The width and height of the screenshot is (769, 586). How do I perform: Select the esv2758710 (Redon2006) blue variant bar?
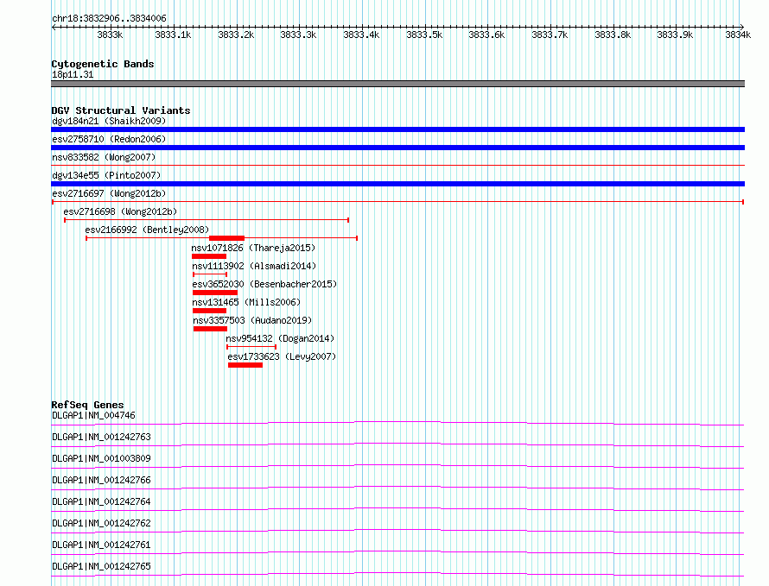[397, 148]
